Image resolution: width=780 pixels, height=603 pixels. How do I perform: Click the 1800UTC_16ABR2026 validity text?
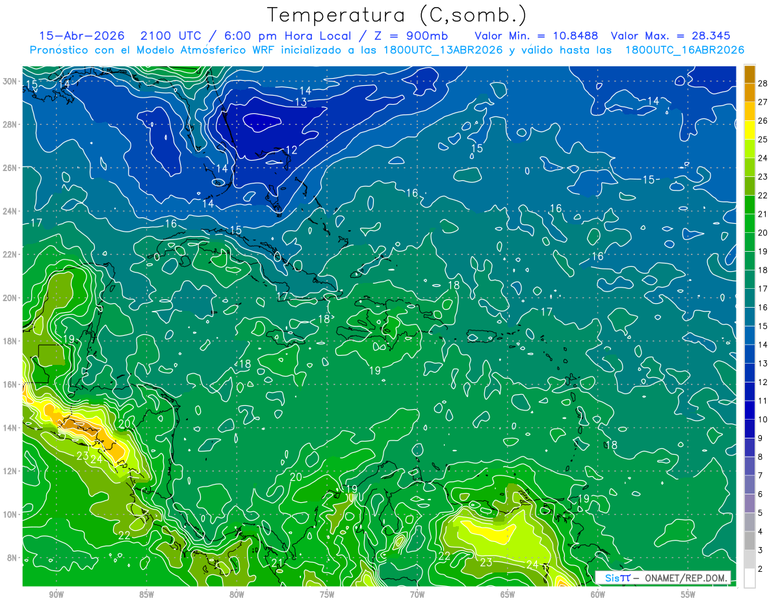[684, 50]
